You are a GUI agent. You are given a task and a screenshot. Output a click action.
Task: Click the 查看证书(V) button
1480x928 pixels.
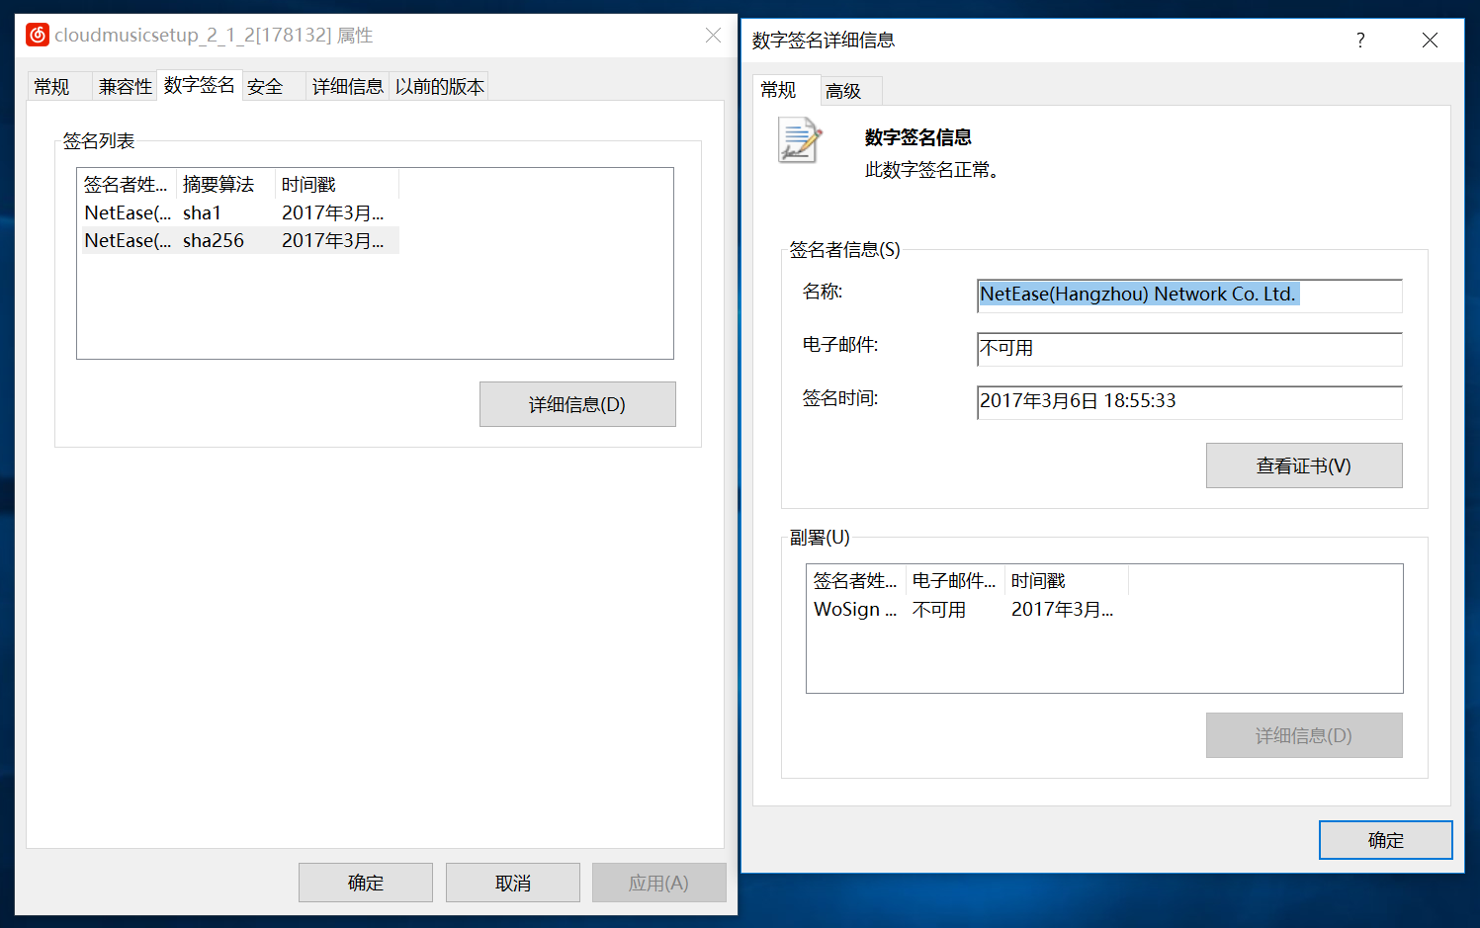[1304, 465]
